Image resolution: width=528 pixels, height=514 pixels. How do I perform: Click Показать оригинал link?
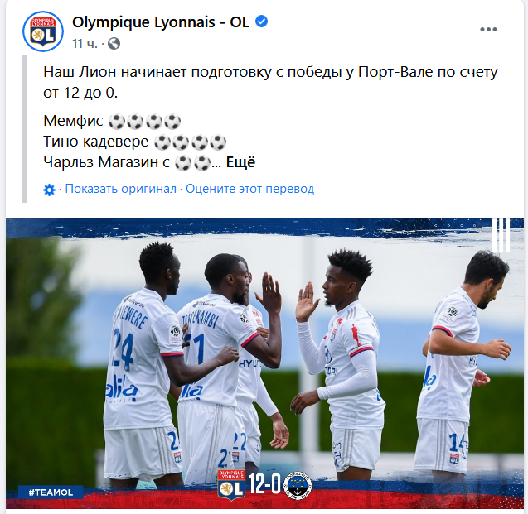click(x=120, y=189)
